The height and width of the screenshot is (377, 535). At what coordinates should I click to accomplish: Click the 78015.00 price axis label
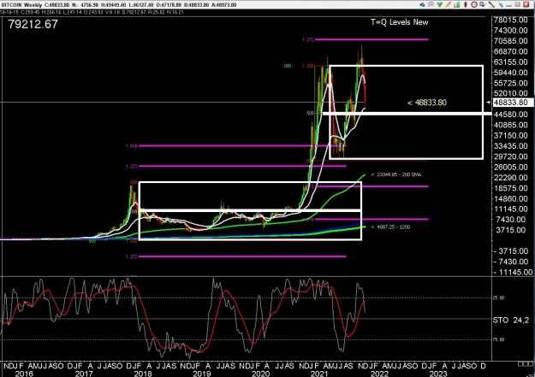pyautogui.click(x=510, y=20)
